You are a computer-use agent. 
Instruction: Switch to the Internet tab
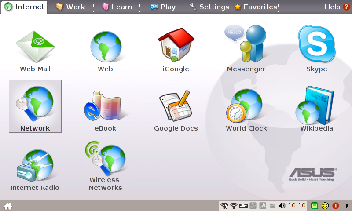(24, 7)
